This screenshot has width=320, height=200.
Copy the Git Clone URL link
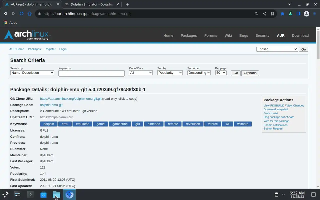tap(71, 98)
